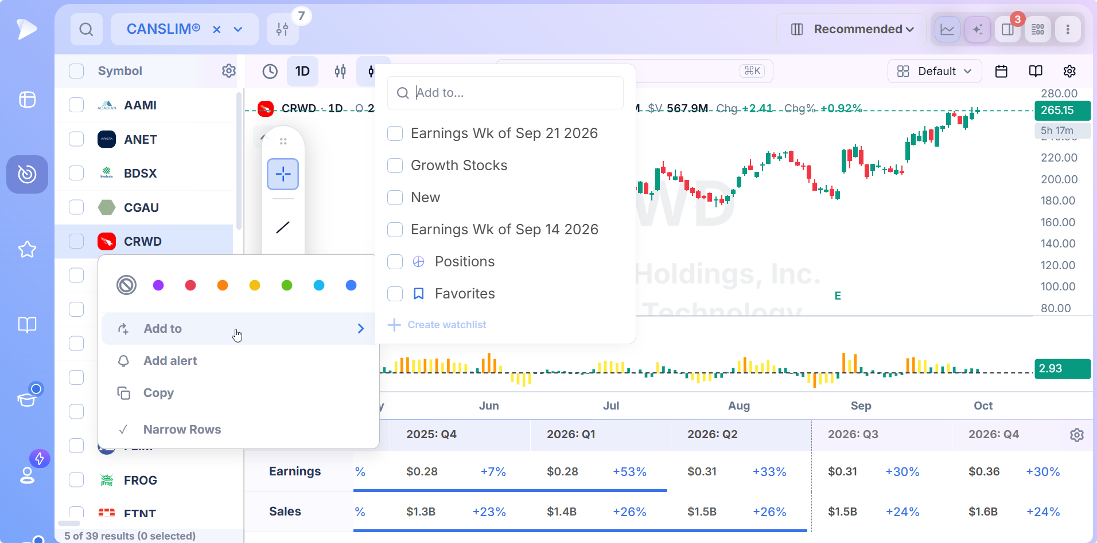Focus the Add to search field
Screen dimensions: 1097x543
tap(505, 93)
